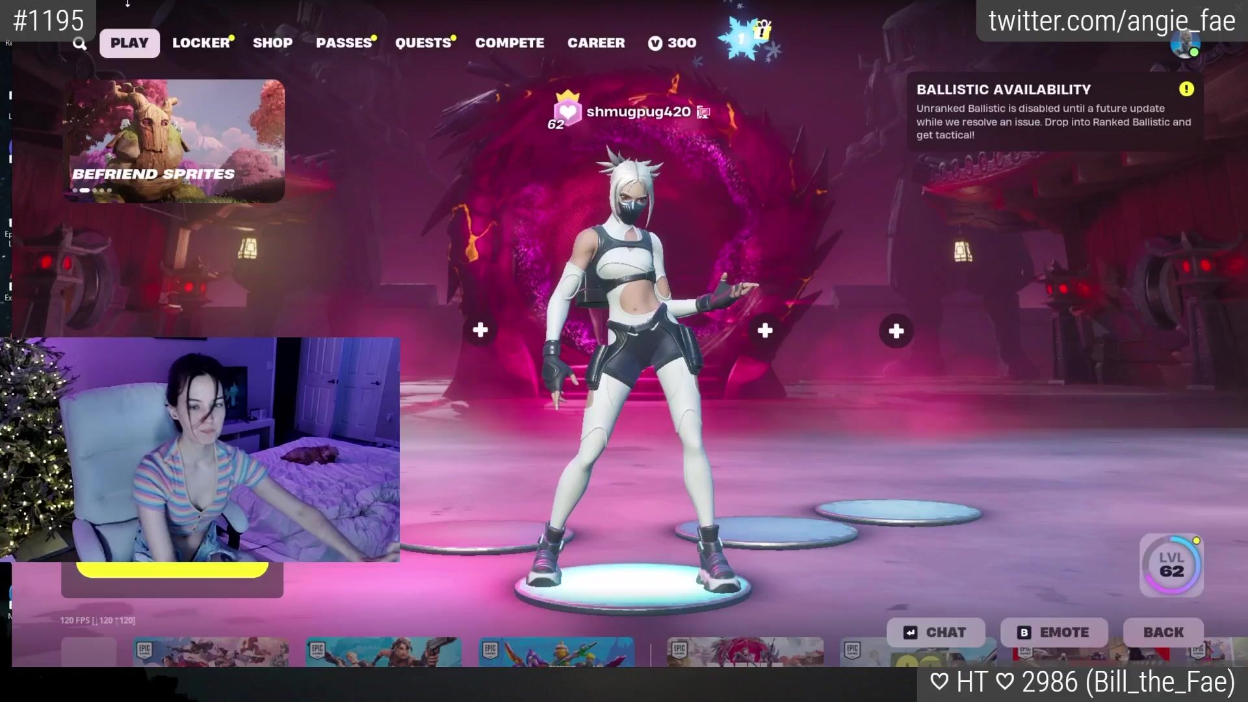Open the Chat button
This screenshot has width=1248, height=702.
point(936,632)
